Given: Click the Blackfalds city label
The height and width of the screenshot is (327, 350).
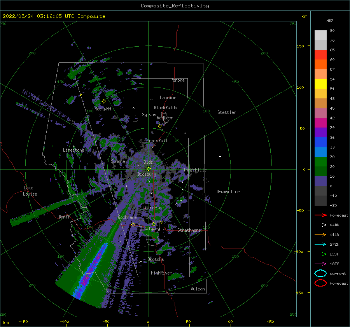Looking at the screenshot, I should [x=165, y=108].
